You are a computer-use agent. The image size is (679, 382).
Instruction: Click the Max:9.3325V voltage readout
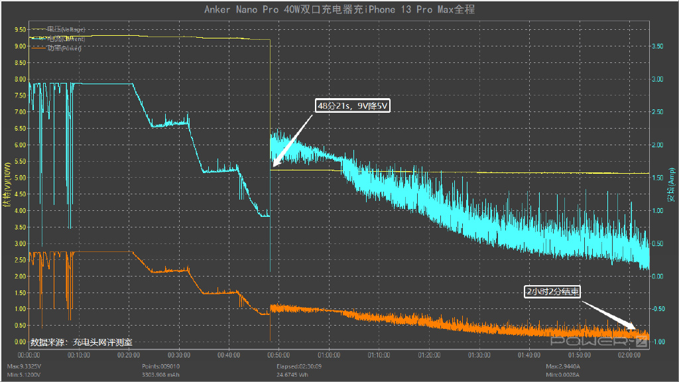tap(24, 366)
